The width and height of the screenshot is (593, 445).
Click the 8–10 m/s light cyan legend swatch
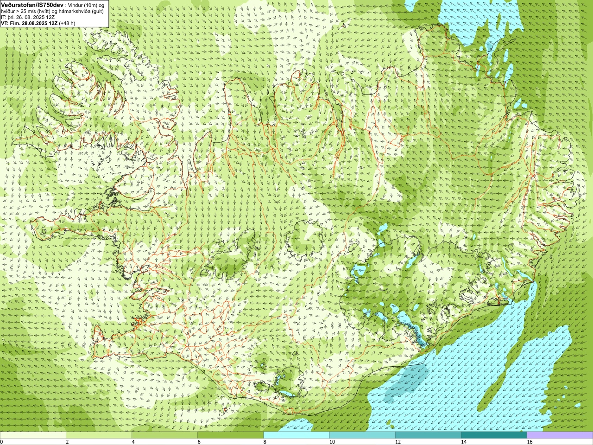(296, 435)
